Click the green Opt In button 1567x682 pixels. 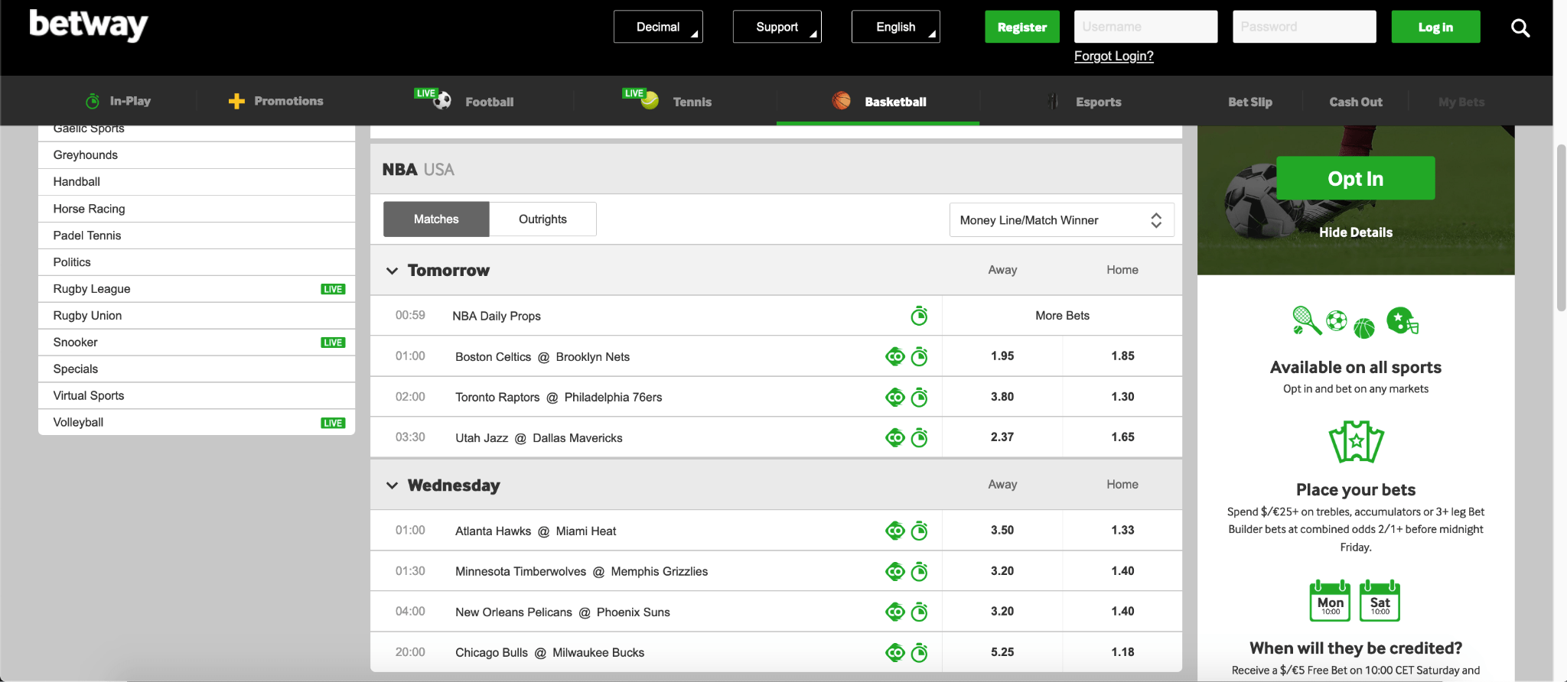1356,178
